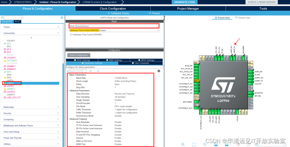Click the Pinout view icon
The image size is (290, 147).
(216, 18)
